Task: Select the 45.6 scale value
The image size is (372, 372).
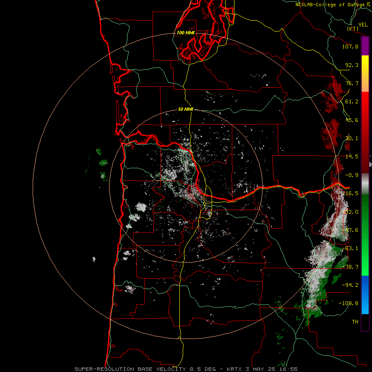Action: tap(352, 120)
